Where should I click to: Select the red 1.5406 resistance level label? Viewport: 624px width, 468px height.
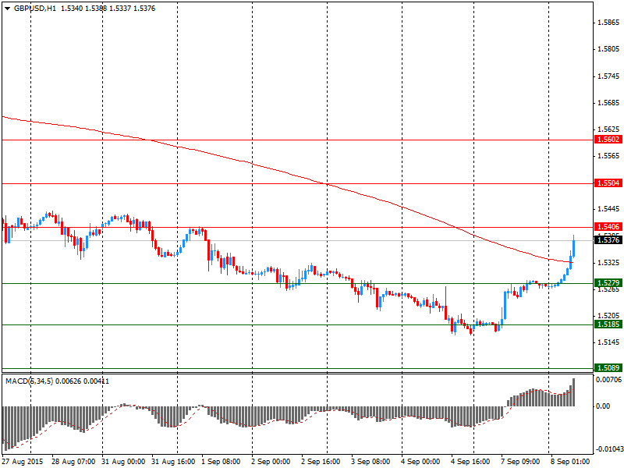coord(608,227)
